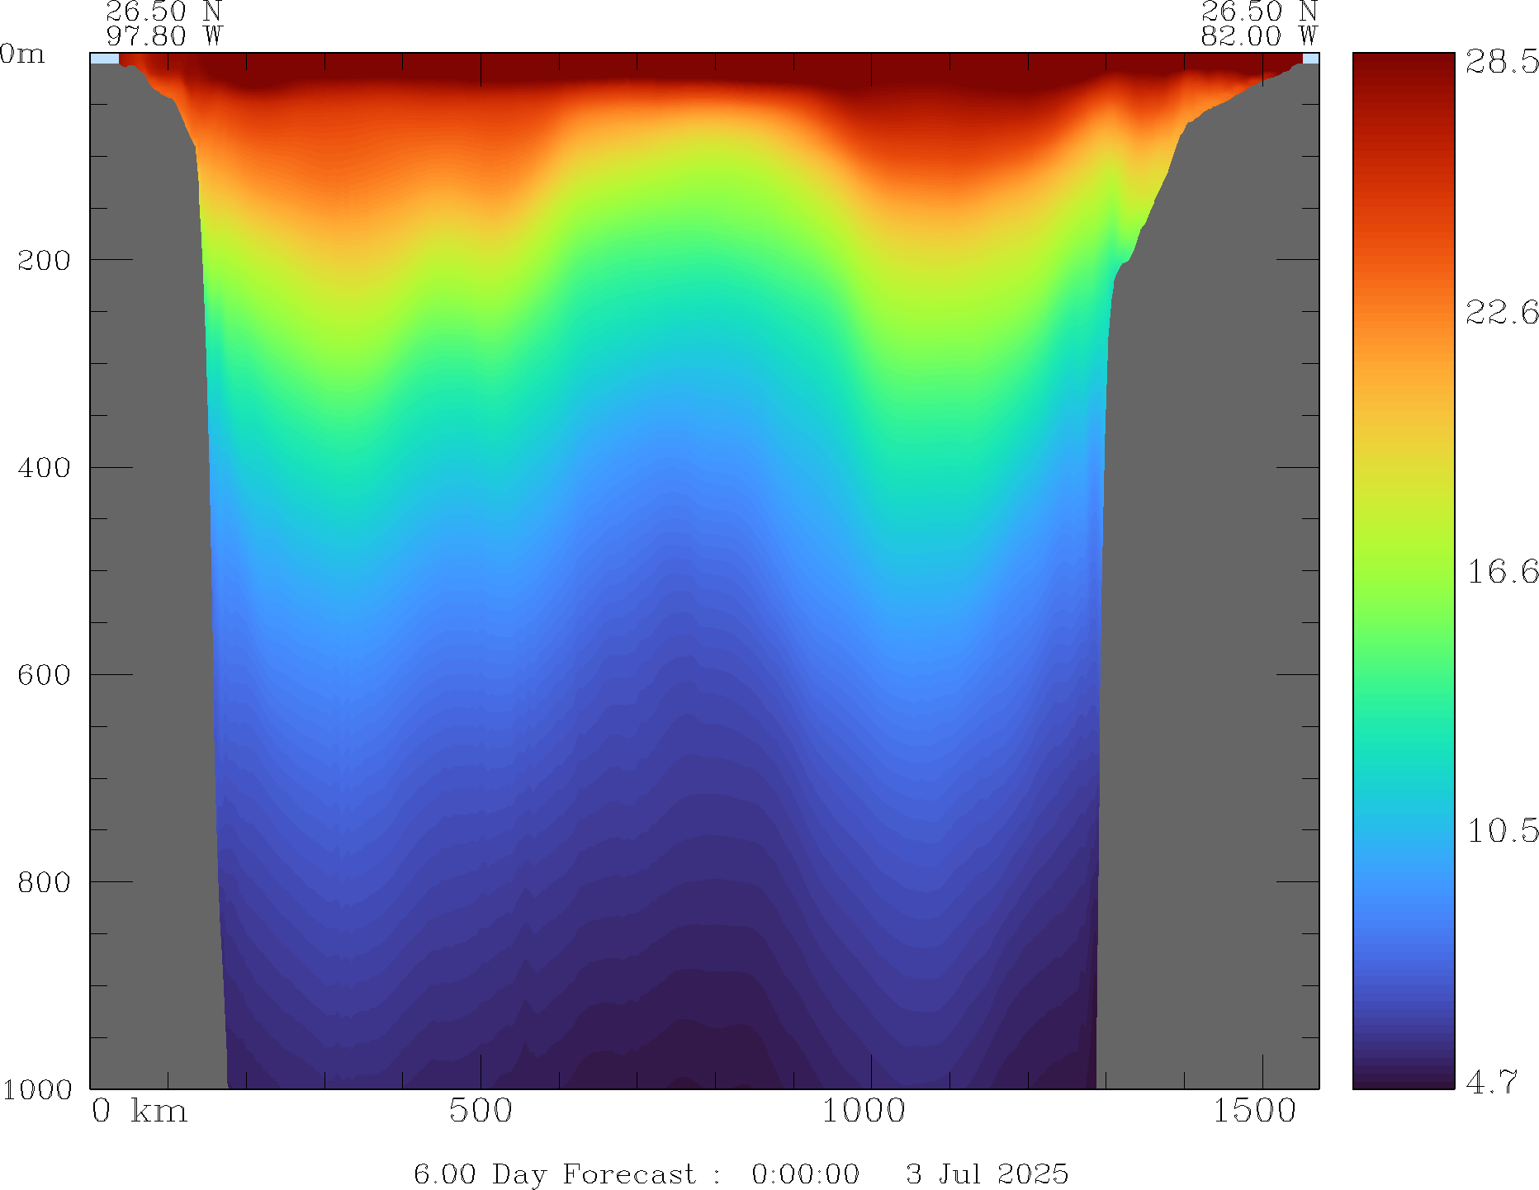The width and height of the screenshot is (1539, 1190).
Task: Click the 10.5 colorbar value label
Action: coord(1501,830)
